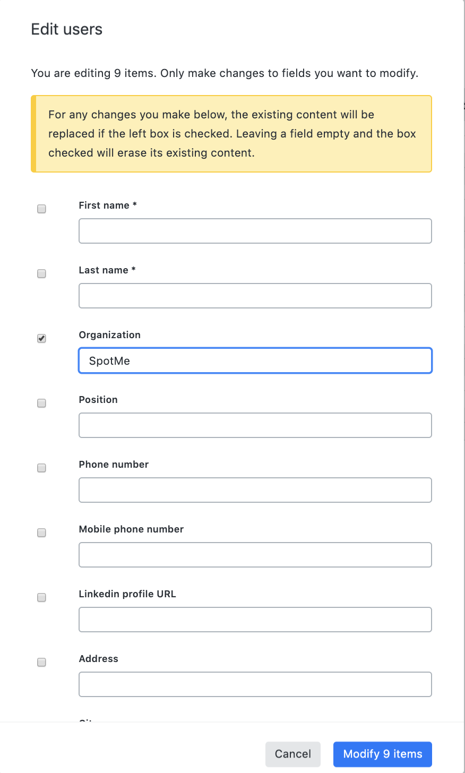Click into the First name input
This screenshot has height=773, width=465.
coord(255,231)
